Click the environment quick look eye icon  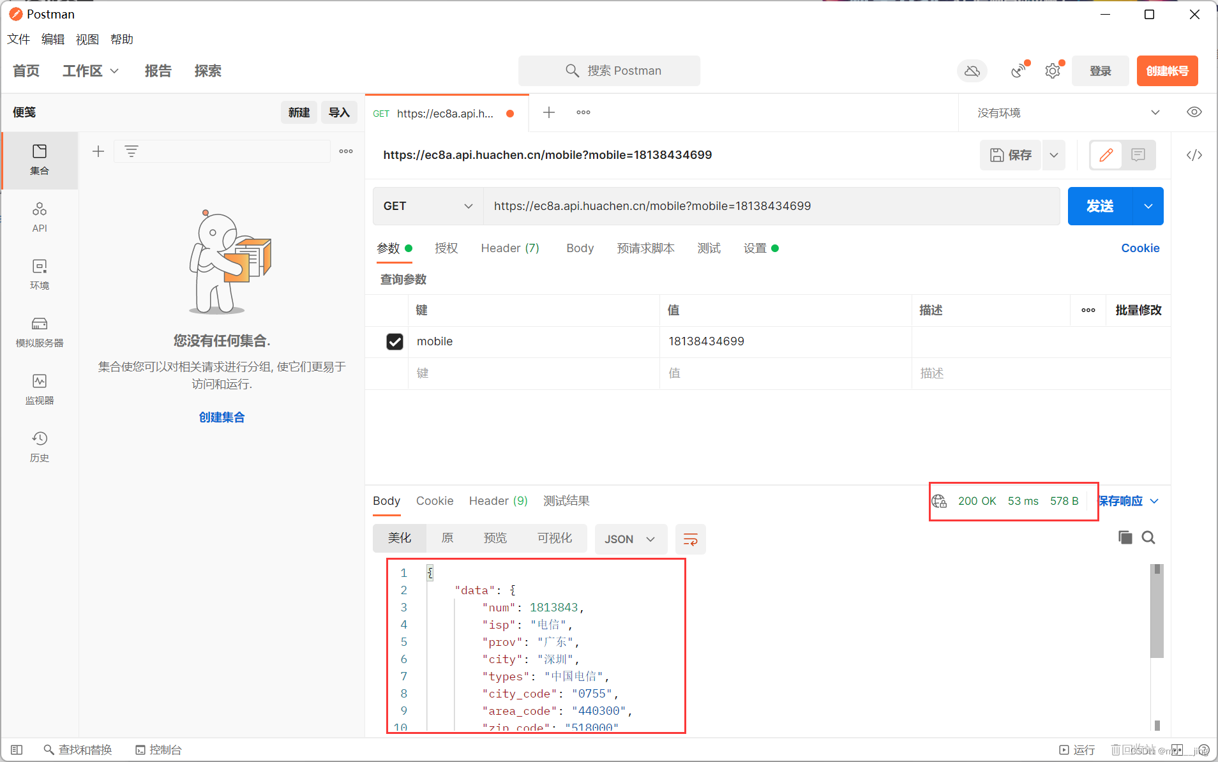1194,112
